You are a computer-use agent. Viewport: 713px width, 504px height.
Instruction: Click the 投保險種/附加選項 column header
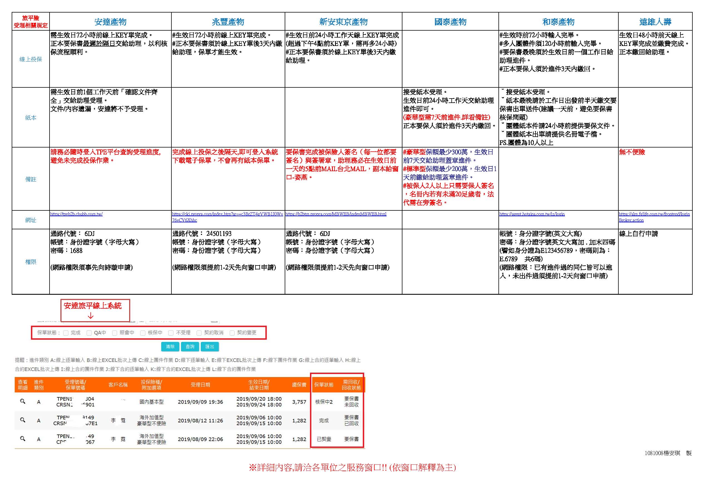pyautogui.click(x=151, y=385)
